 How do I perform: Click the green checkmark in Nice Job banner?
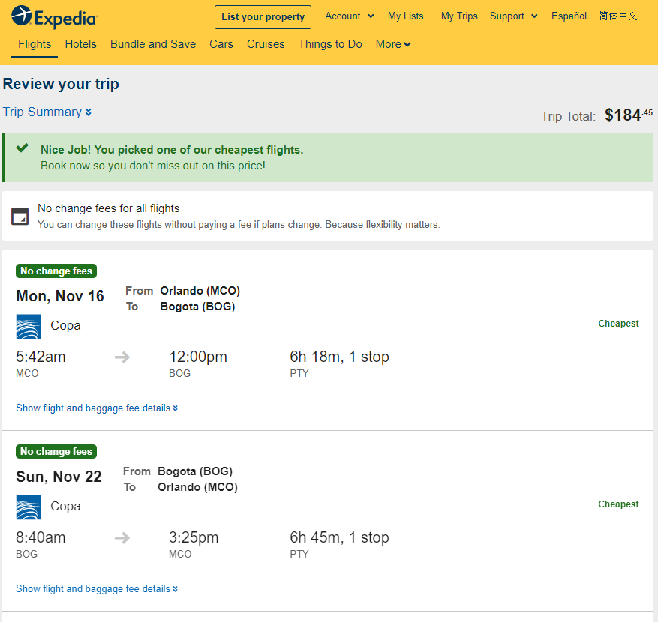point(23,148)
